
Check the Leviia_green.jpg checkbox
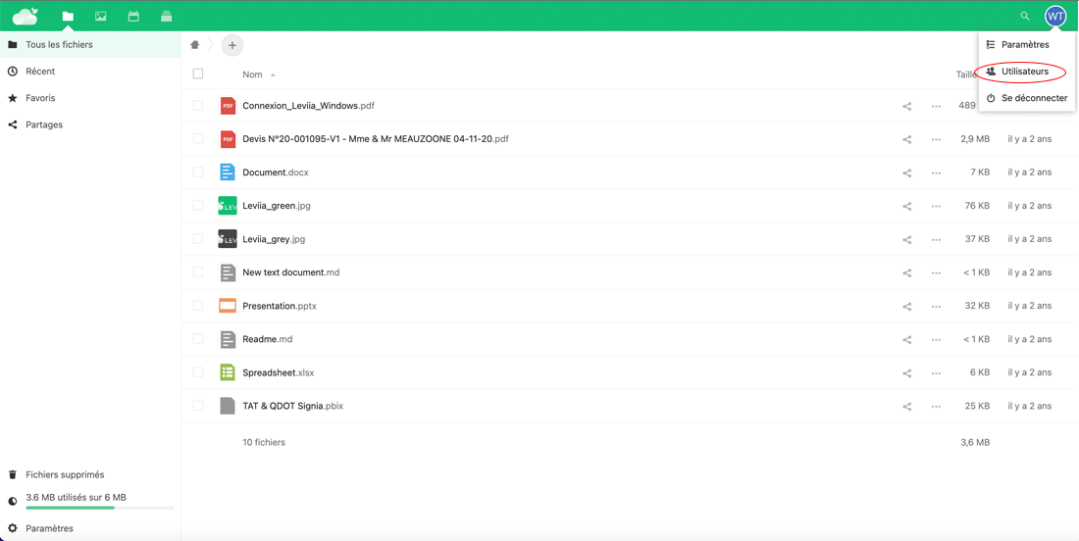point(198,206)
